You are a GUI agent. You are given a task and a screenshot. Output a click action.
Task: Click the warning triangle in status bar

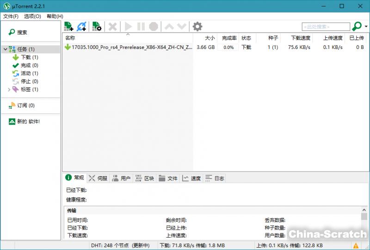tap(356, 246)
